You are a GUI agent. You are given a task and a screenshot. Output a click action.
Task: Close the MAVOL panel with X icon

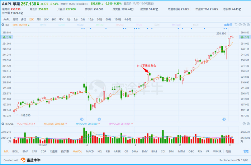click(244, 124)
